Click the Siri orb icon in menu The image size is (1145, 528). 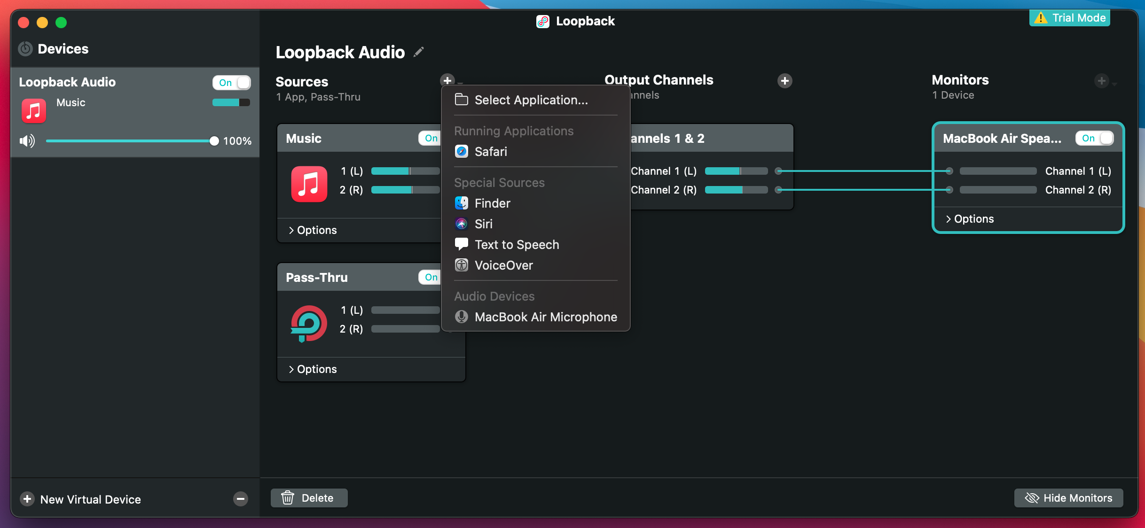pyautogui.click(x=462, y=224)
